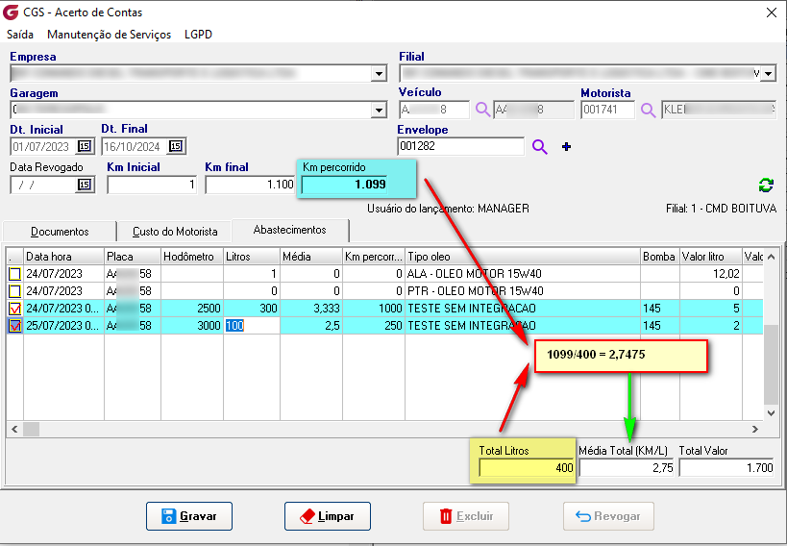Add new envelope with plus icon
Screen dimensions: 787x546
coord(566,147)
